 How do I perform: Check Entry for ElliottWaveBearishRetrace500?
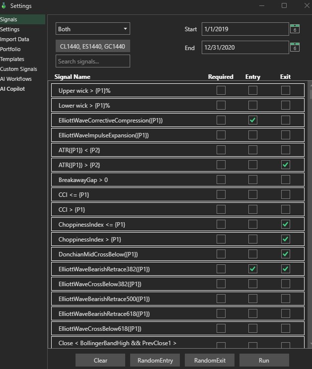(x=253, y=299)
